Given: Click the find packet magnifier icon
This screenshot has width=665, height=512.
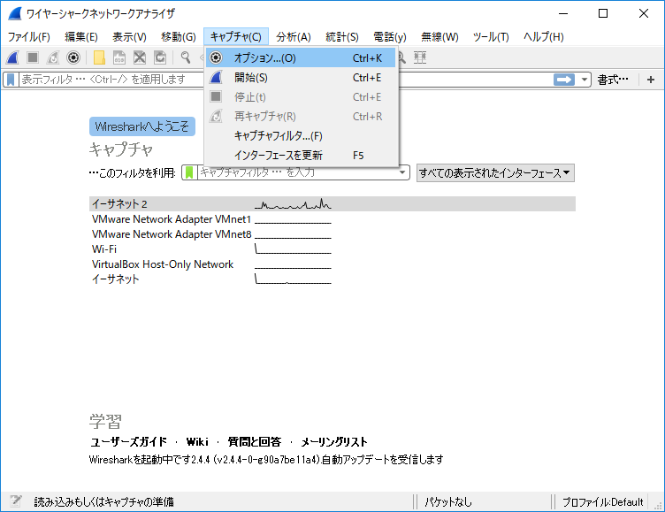Looking at the screenshot, I should click(x=186, y=57).
